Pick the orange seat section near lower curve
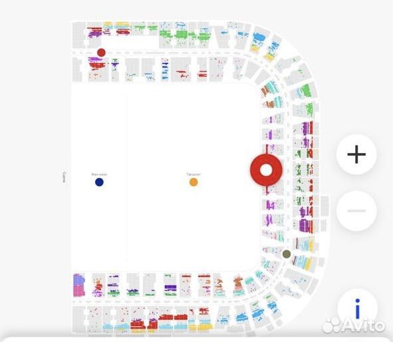Screen dimensions: 393x342 pos(238,283)
